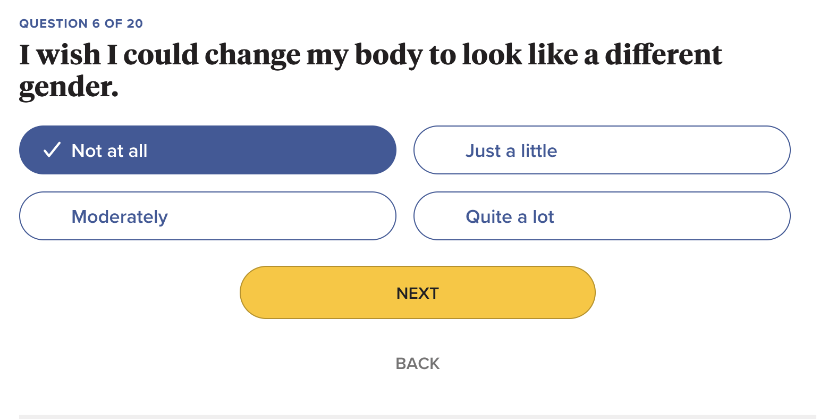Screen dimensions: 828x419
Task: Mark "Moderately" for the gender question
Action: pyautogui.click(x=207, y=216)
